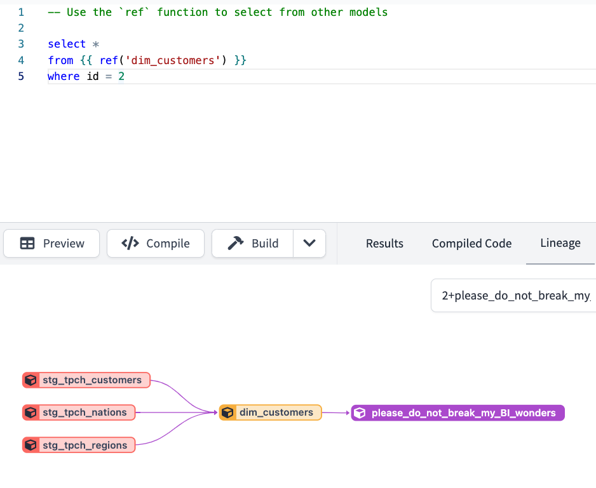This screenshot has width=596, height=488.
Task: Click the stg_tpch_nations cube icon
Action: (30, 412)
